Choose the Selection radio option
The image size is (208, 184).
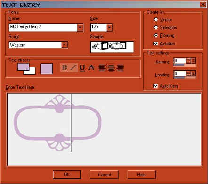[x=156, y=28]
